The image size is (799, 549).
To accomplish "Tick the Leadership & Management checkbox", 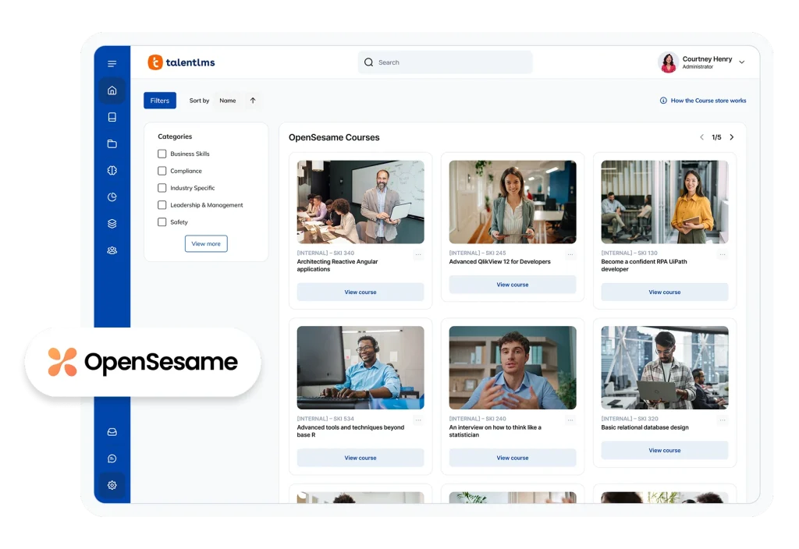I will click(x=162, y=205).
